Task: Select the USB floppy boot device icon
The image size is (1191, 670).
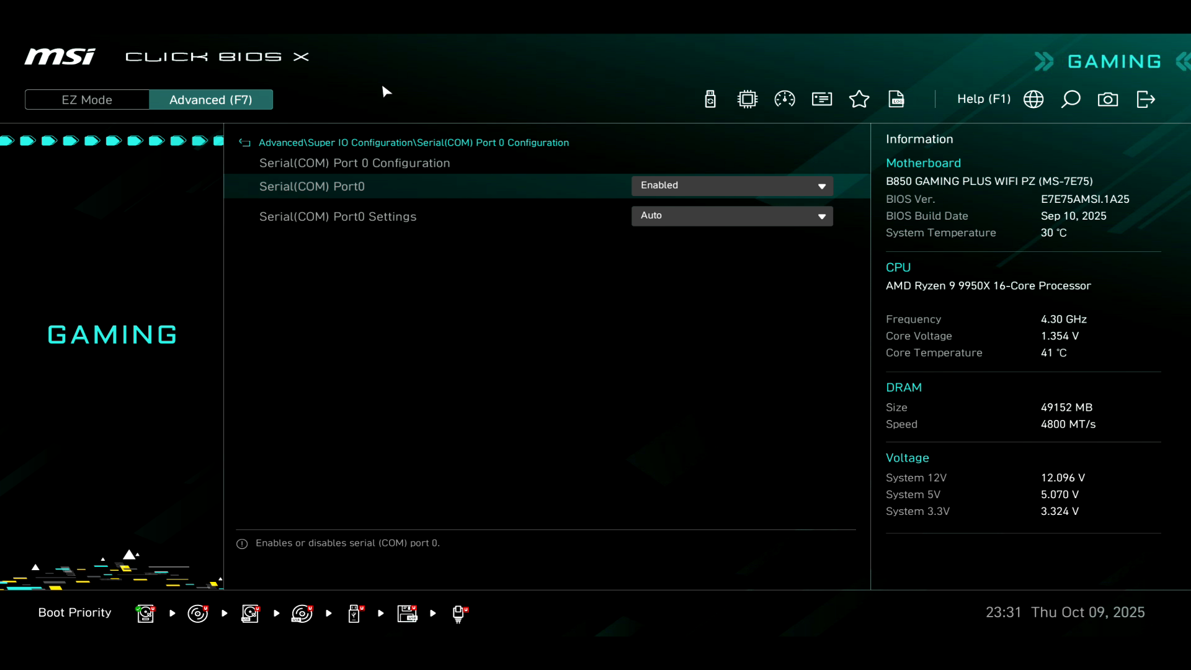Action: point(407,614)
